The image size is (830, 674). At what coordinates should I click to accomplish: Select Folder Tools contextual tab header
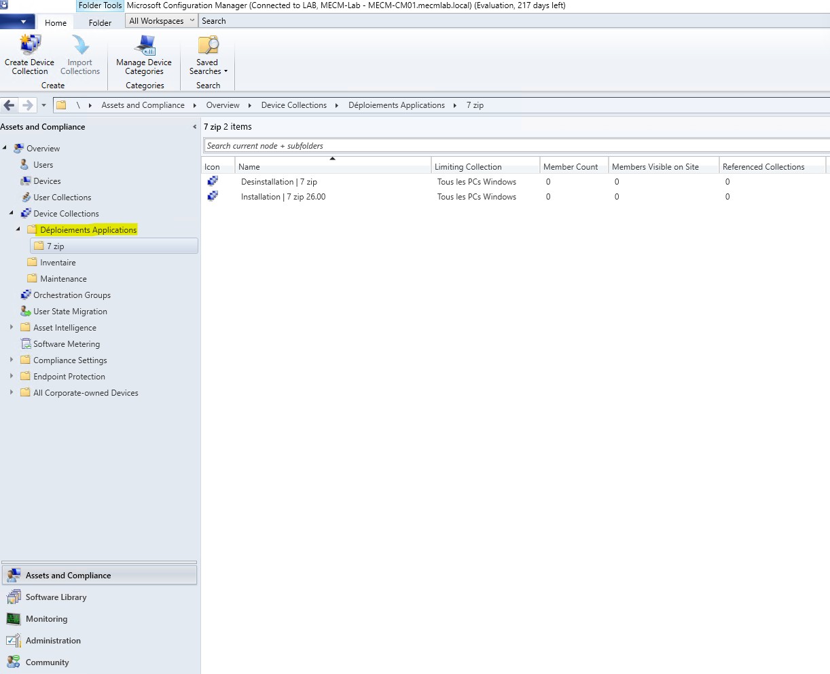[100, 5]
